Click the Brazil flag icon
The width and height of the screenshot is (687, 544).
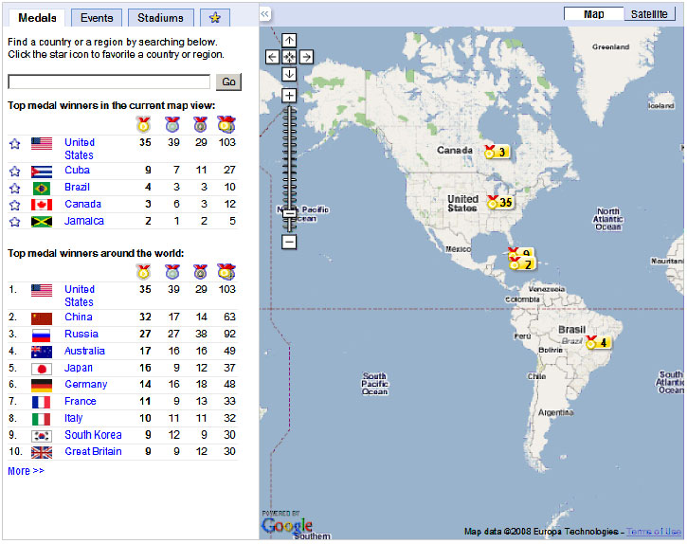pyautogui.click(x=42, y=188)
